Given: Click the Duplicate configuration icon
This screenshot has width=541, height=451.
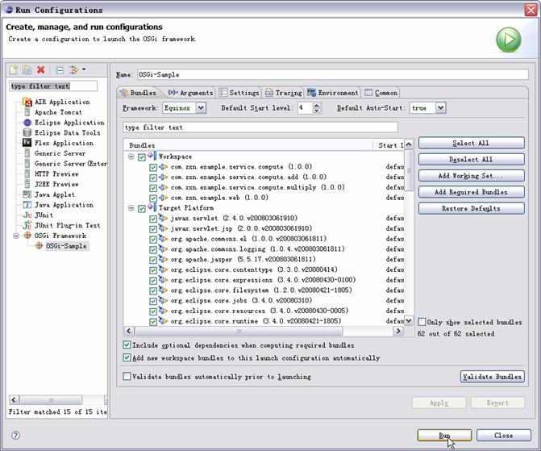Looking at the screenshot, I should tap(27, 70).
